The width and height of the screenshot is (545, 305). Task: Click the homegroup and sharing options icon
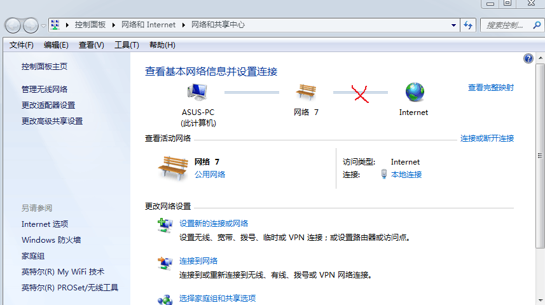point(165,300)
